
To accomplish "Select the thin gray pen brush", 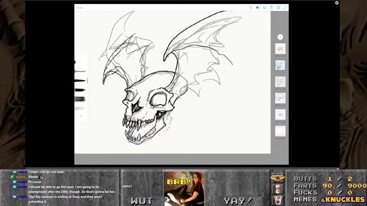I will click(80, 71).
